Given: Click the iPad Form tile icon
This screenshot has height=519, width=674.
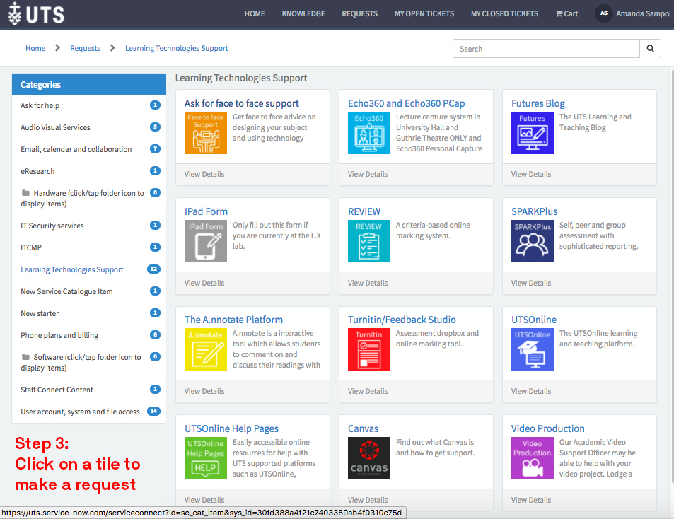Looking at the screenshot, I should pyautogui.click(x=206, y=241).
